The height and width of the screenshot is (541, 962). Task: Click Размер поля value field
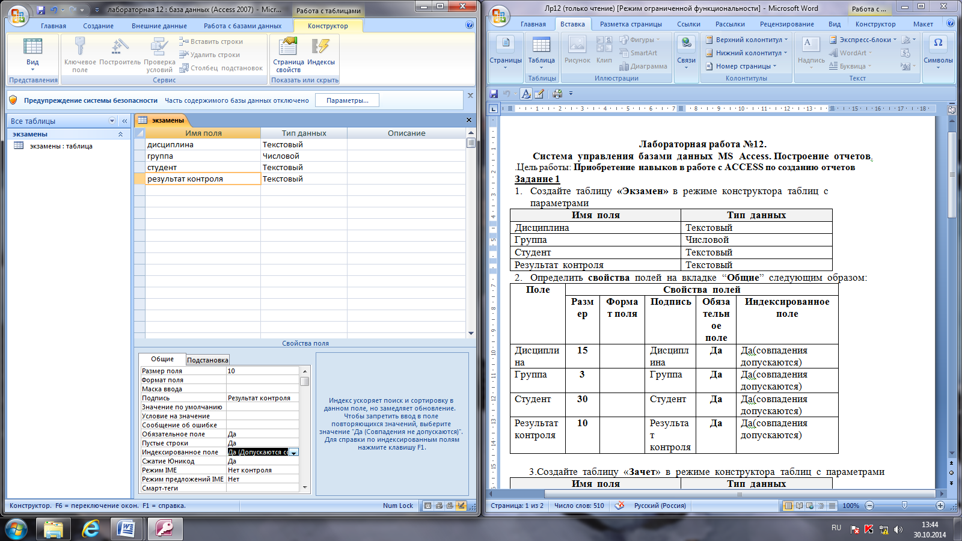(x=262, y=371)
